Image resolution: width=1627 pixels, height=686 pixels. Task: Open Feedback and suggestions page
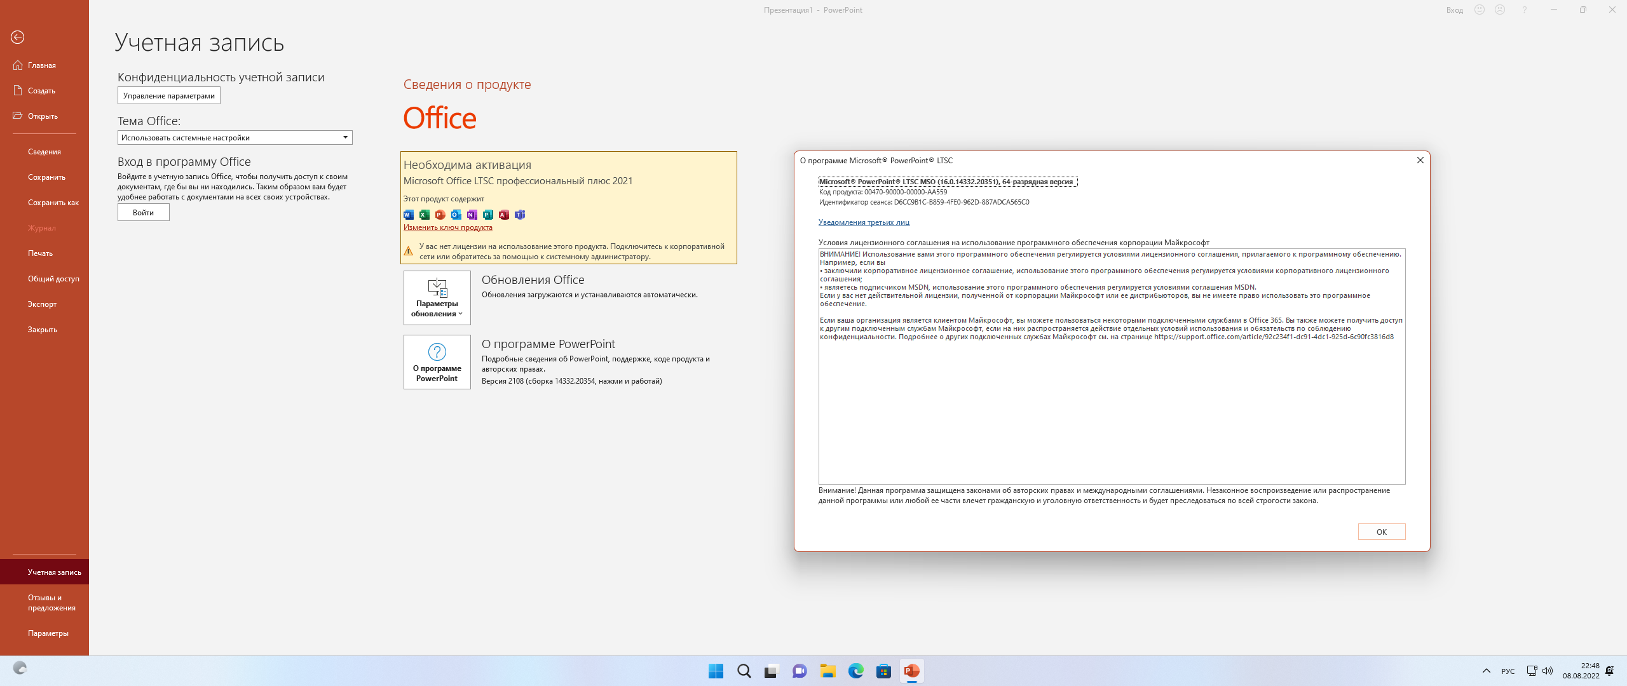pyautogui.click(x=44, y=603)
